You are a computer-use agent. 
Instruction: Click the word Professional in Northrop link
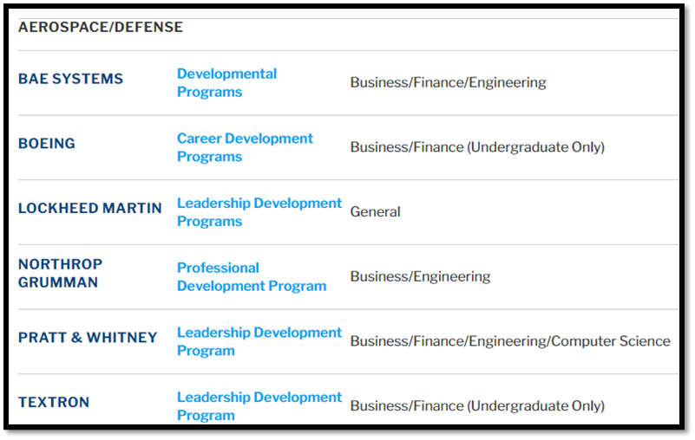[218, 268]
